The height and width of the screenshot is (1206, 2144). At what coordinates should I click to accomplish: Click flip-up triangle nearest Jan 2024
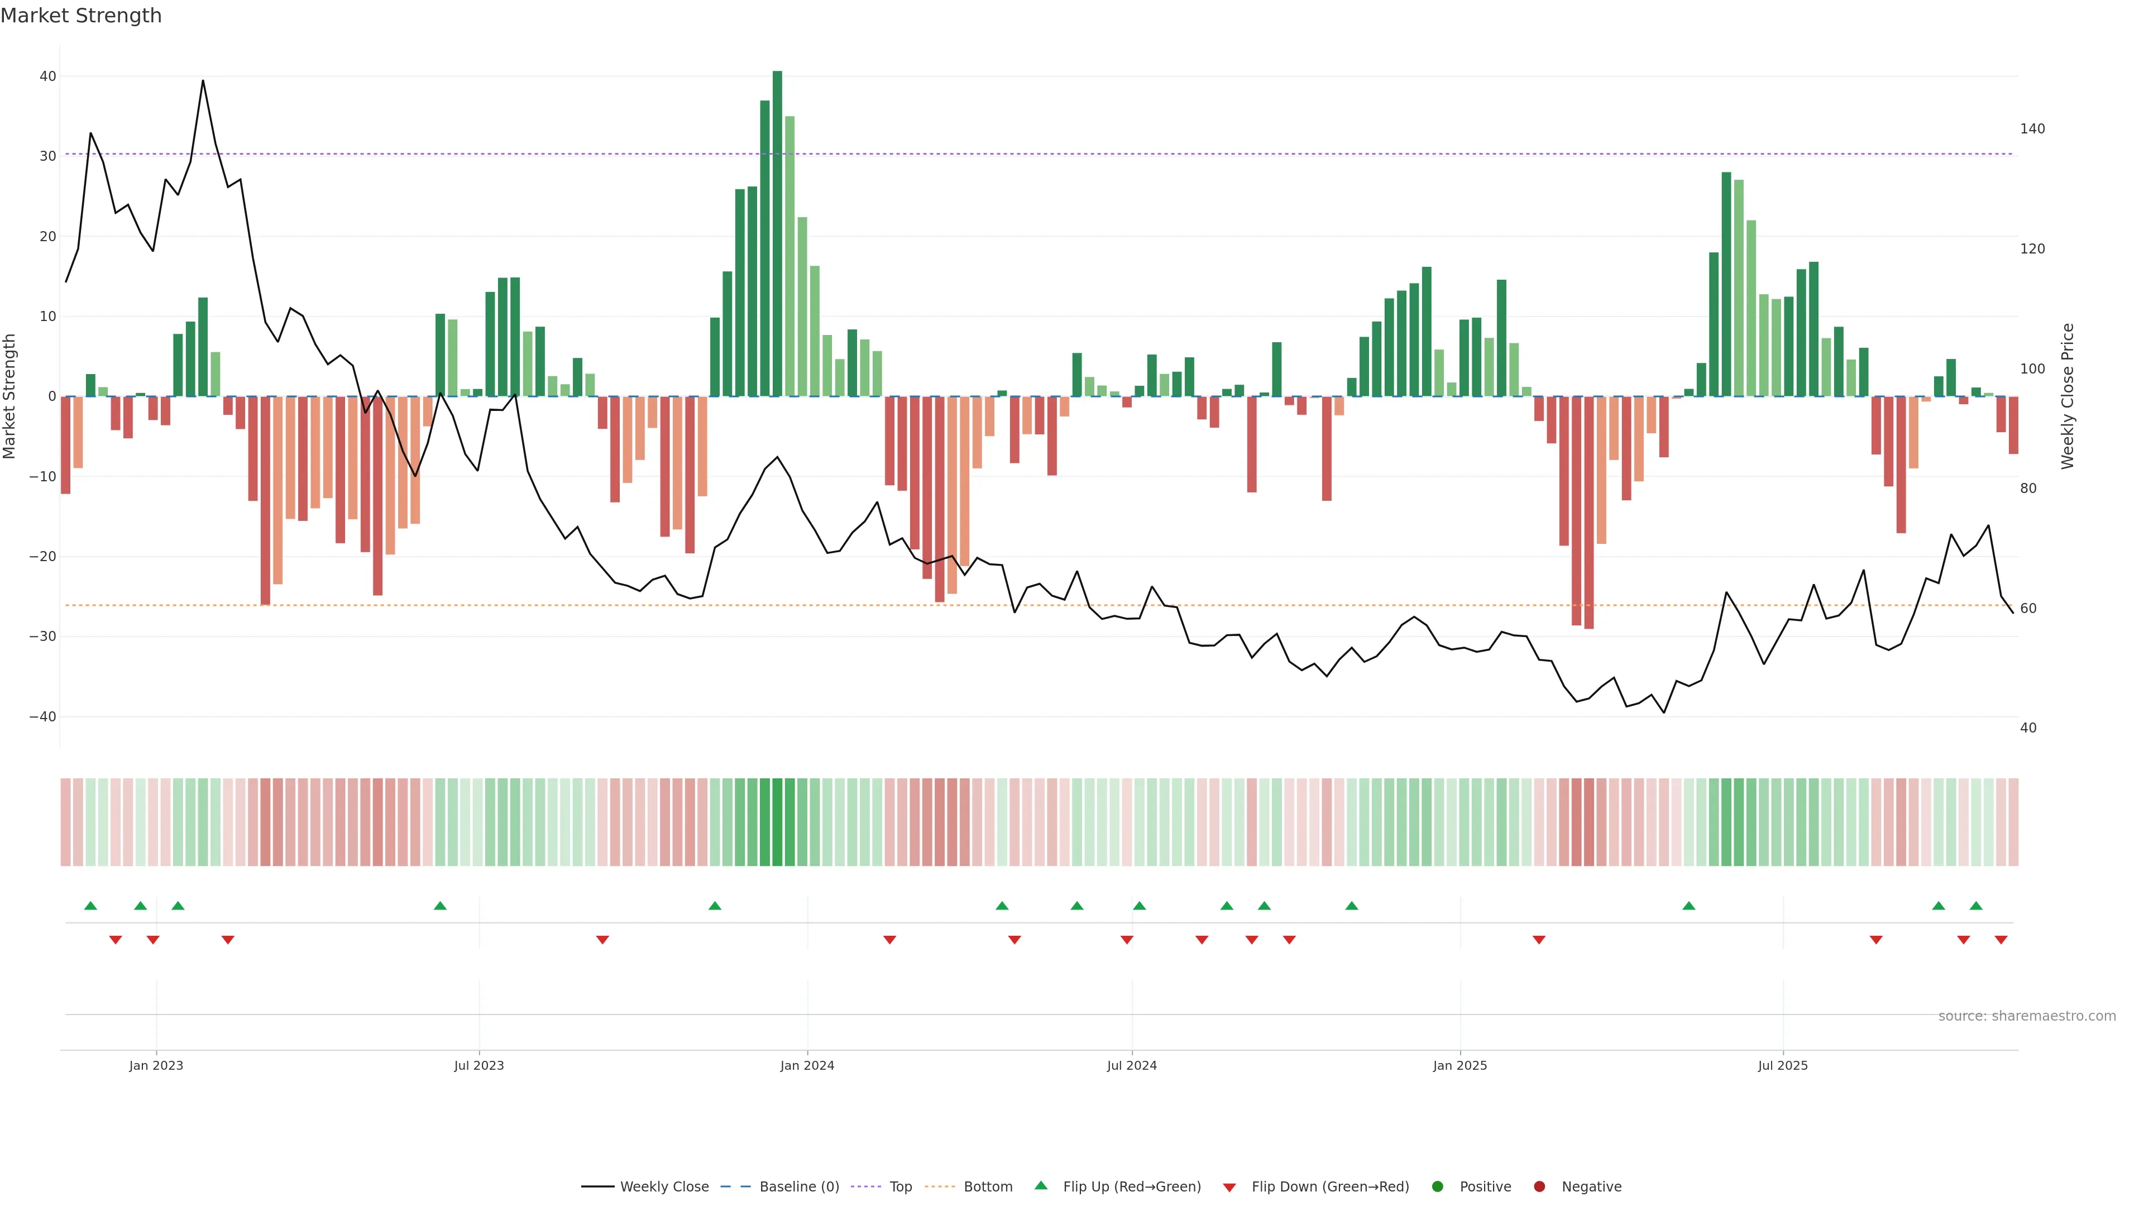715,906
